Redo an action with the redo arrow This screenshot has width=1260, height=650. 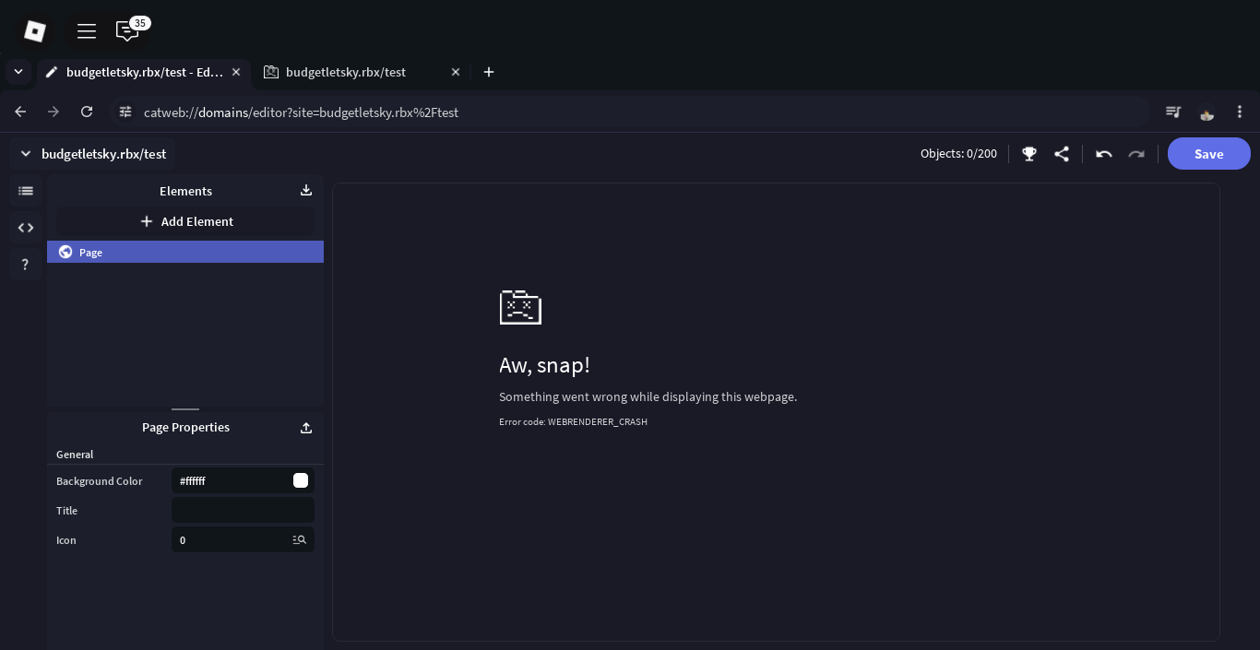[x=1135, y=154]
